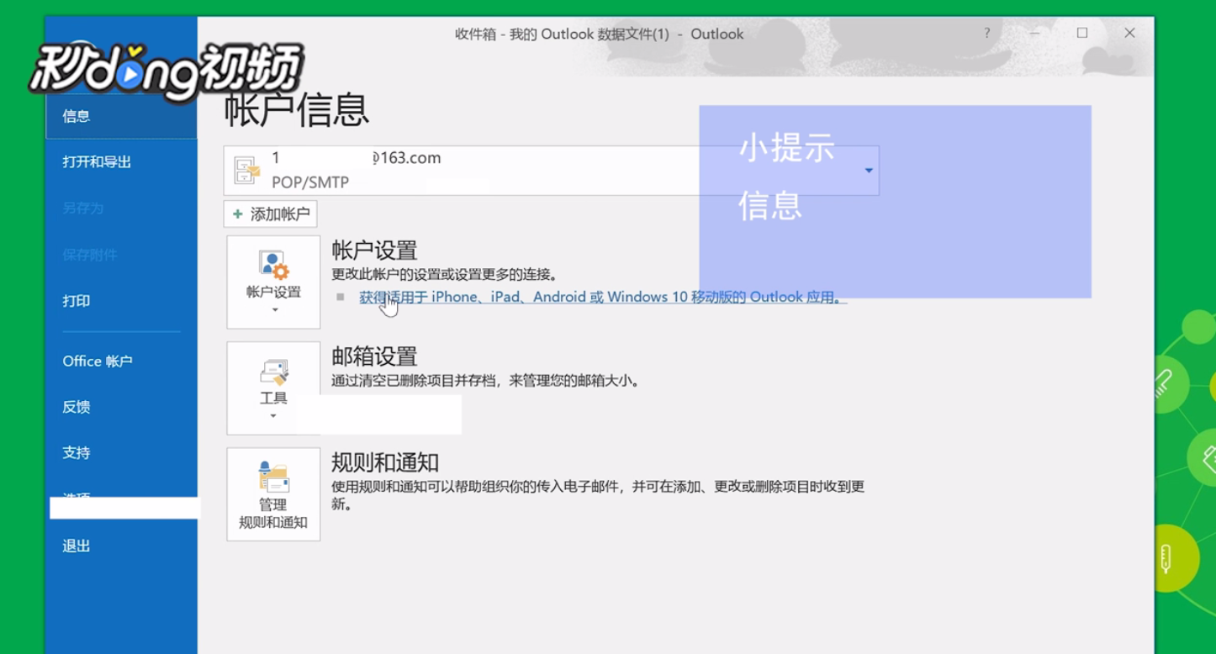Screen dimensions: 1216x654
Task: Click the mailbox account icon beside POP/SMTP
Action: click(x=247, y=171)
